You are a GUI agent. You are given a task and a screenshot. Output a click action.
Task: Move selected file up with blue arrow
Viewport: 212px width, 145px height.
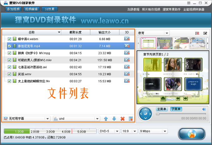(x=106, y=119)
